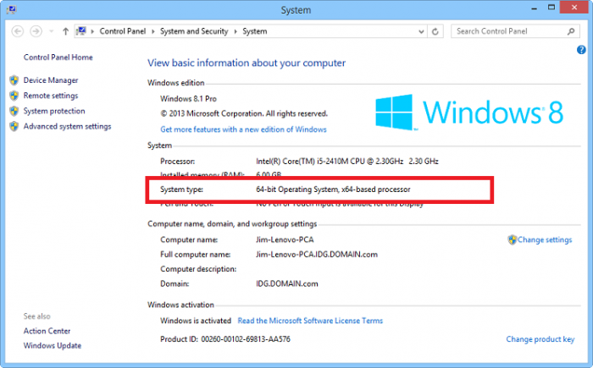Open Action Center under See also
This screenshot has width=593, height=368.
(x=47, y=331)
